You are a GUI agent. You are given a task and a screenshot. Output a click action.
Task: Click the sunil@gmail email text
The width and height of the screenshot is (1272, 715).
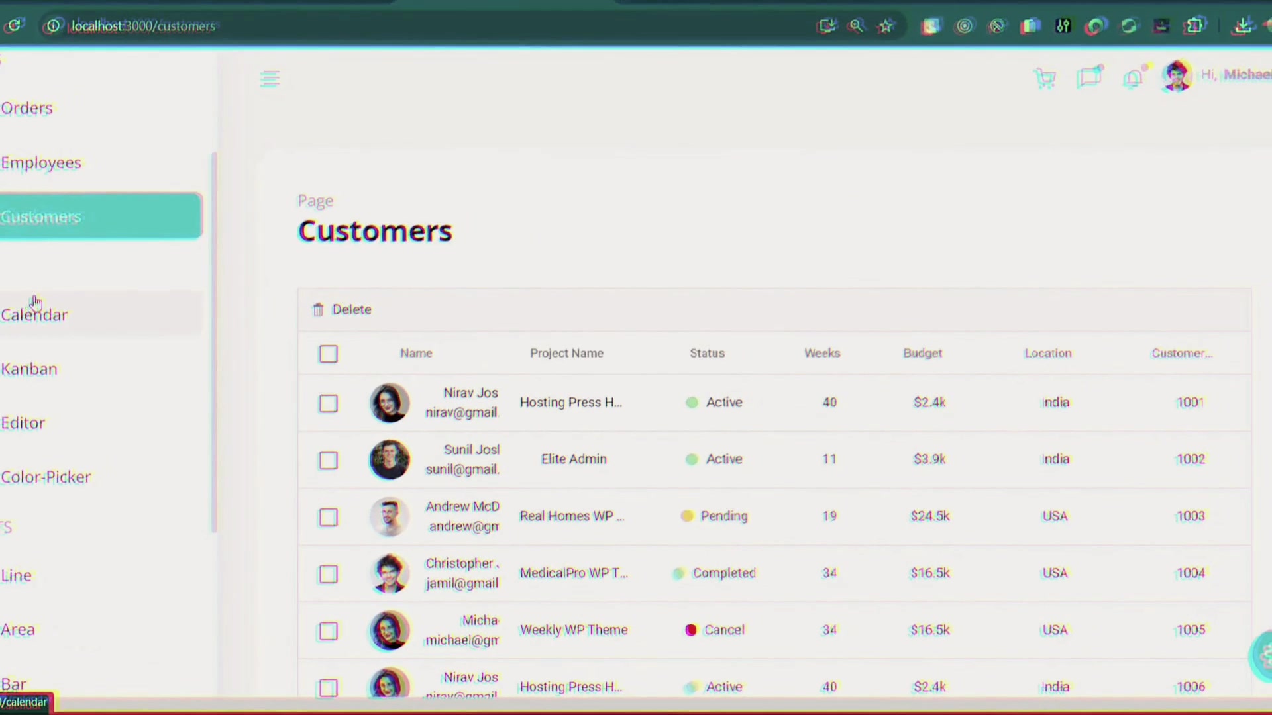point(462,469)
